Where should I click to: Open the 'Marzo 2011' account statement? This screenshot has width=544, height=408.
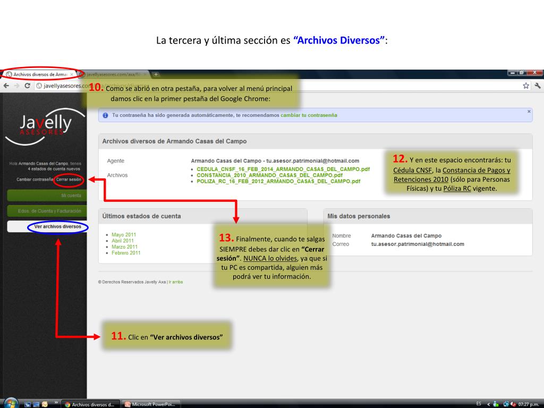pyautogui.click(x=124, y=246)
